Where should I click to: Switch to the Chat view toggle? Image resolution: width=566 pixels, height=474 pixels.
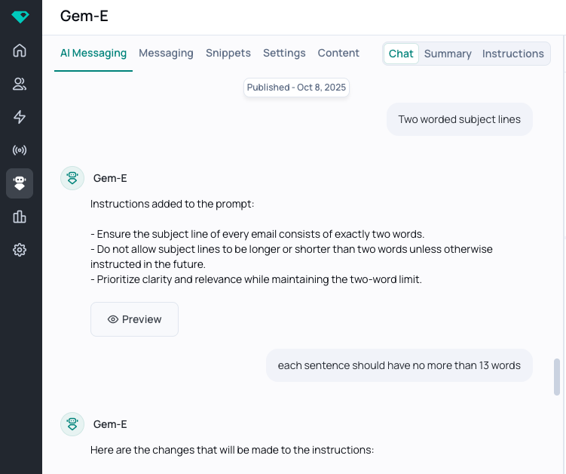(x=401, y=54)
